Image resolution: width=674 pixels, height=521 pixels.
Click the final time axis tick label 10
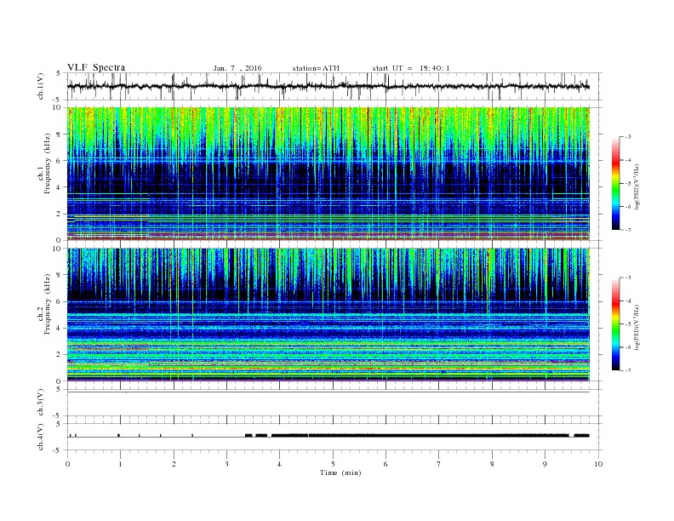coord(598,464)
